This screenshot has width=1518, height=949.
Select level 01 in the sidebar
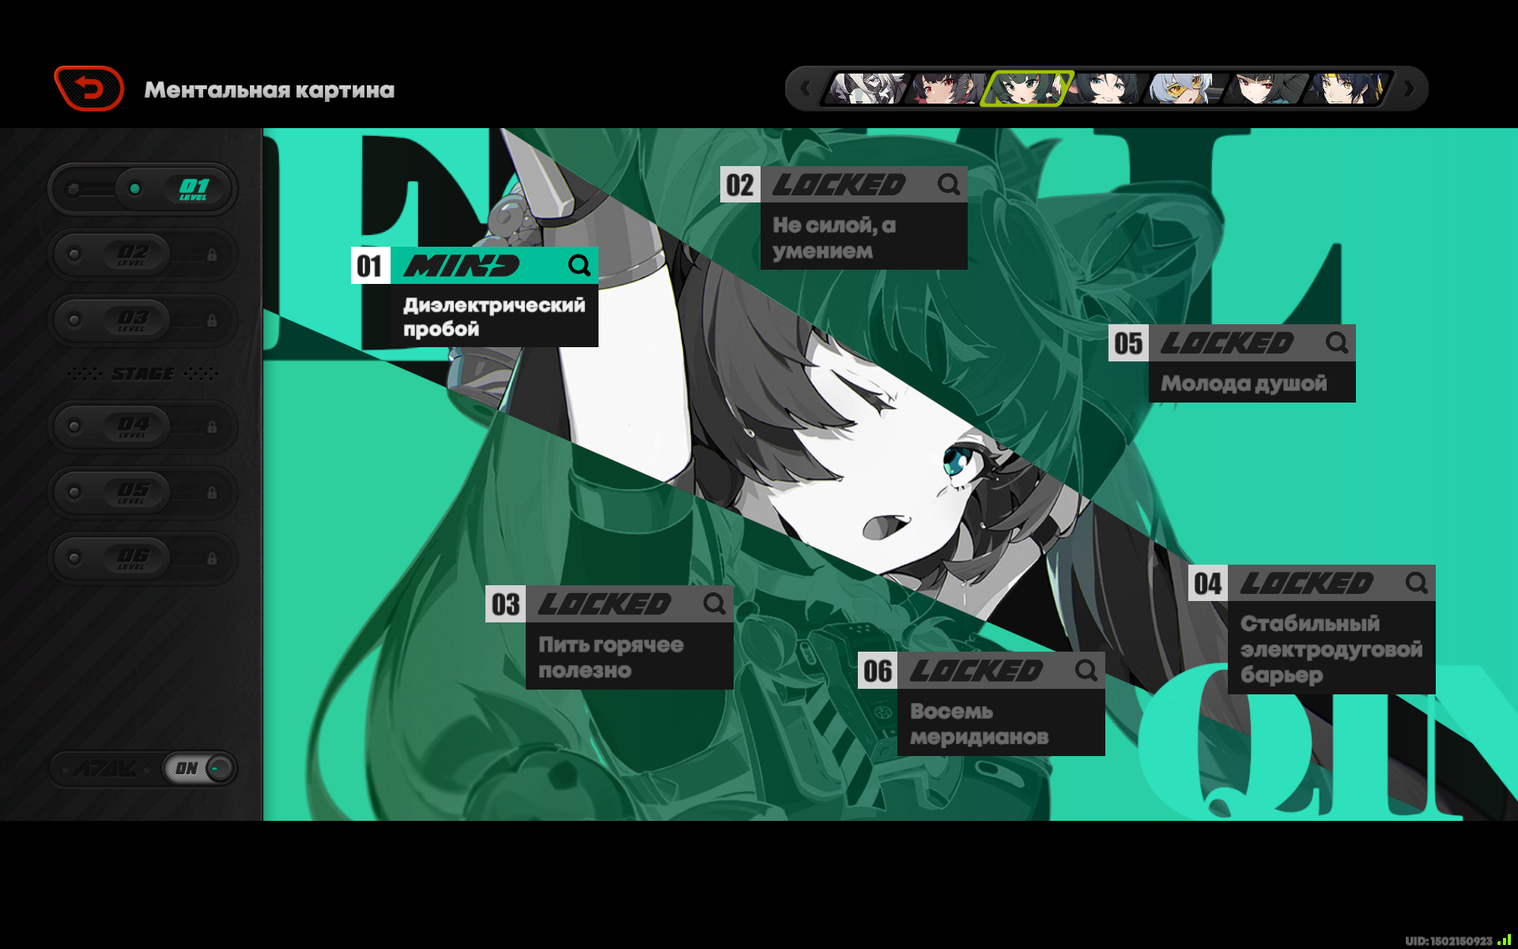click(x=142, y=188)
